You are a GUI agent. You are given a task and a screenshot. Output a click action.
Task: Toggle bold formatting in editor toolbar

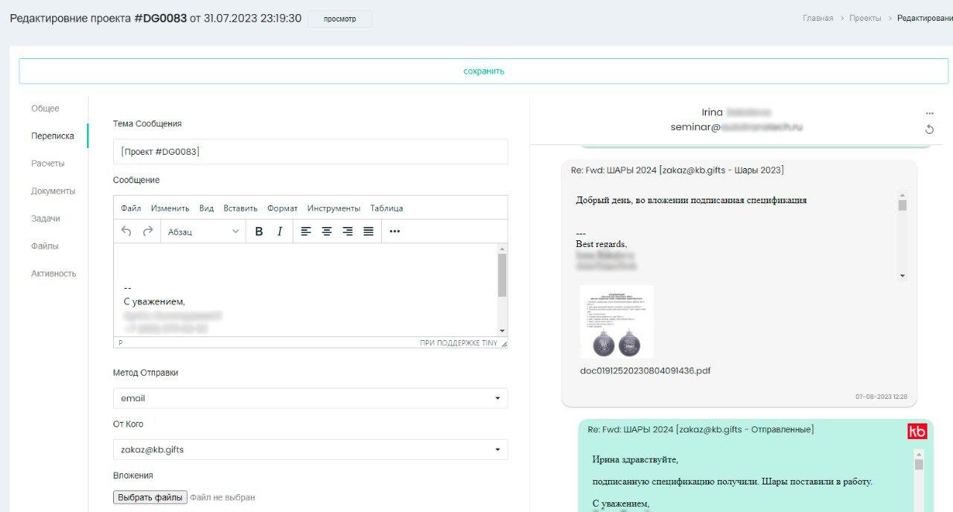pos(259,231)
